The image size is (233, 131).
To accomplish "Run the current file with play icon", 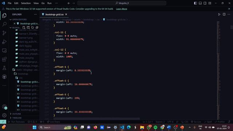I will click(x=219, y=15).
